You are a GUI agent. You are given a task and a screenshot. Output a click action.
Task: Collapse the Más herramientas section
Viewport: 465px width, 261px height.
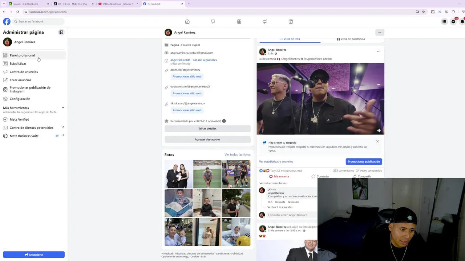click(x=63, y=108)
